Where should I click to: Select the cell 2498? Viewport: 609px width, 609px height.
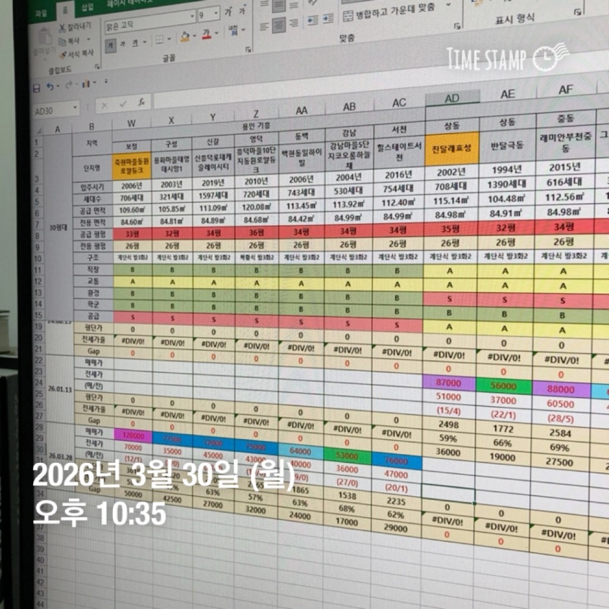[x=449, y=424]
